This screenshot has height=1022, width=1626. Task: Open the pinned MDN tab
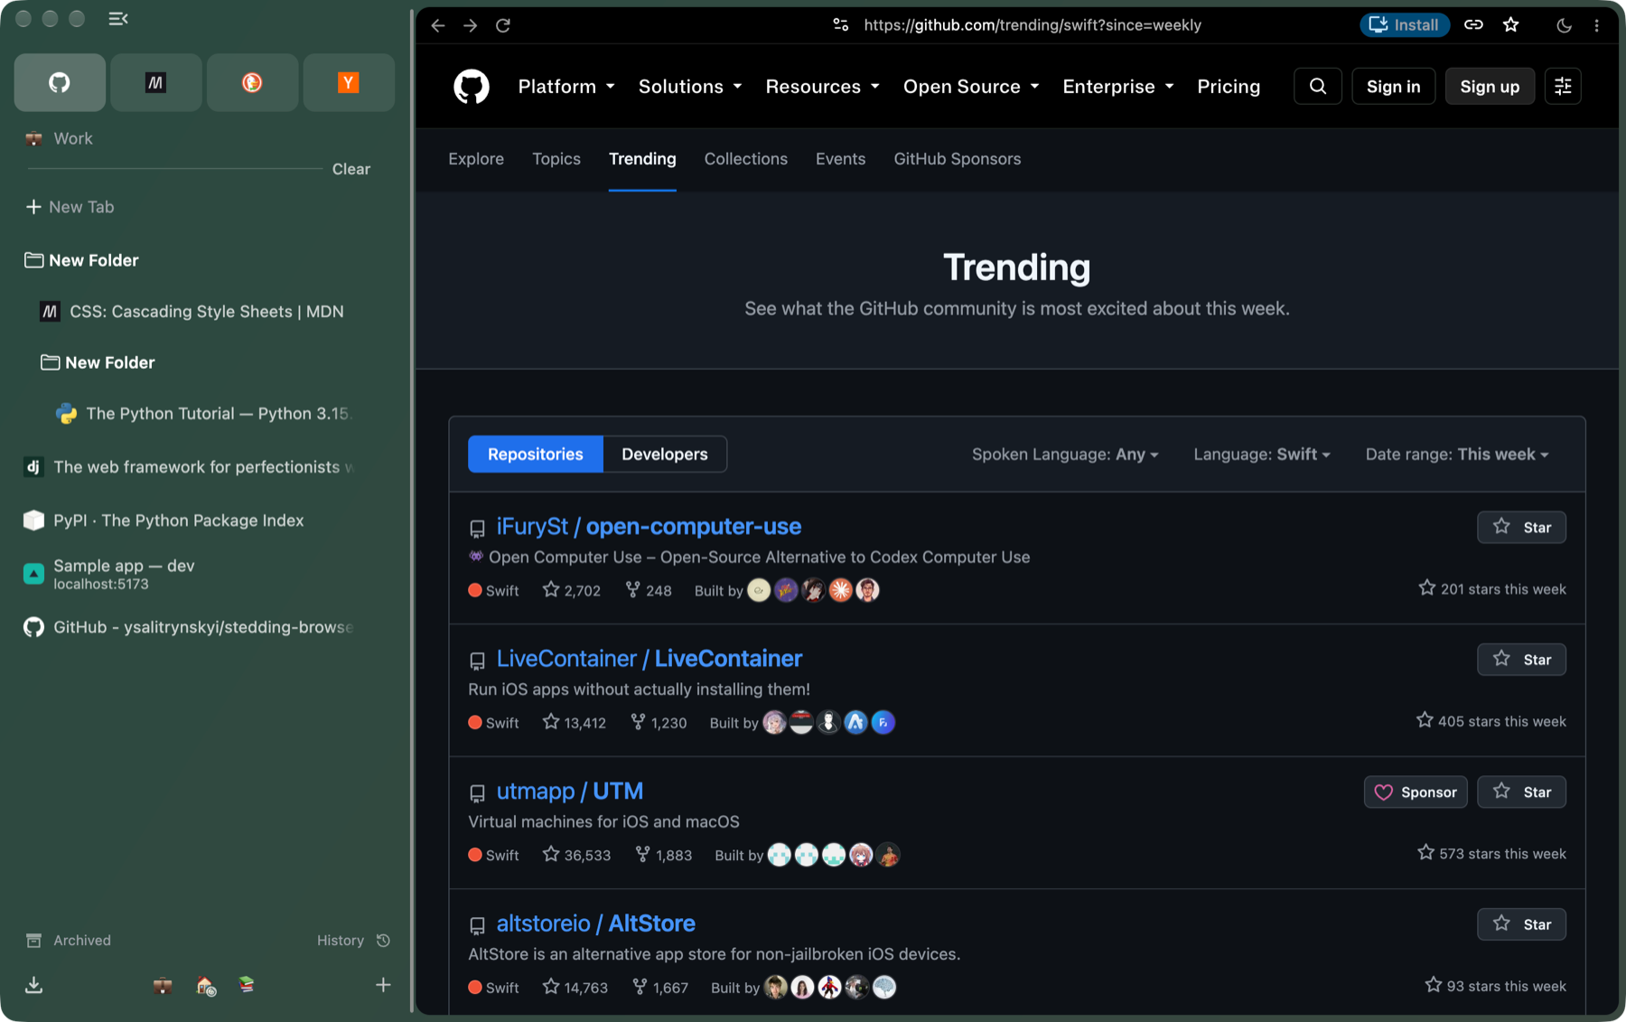pyautogui.click(x=156, y=82)
